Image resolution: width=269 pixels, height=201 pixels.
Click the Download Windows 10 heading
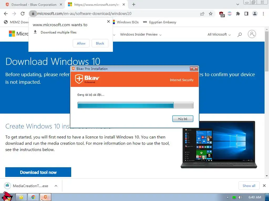53,62
